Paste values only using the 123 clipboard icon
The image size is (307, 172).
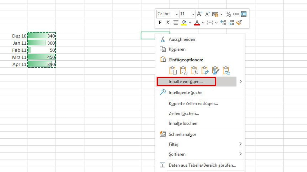pyautogui.click(x=184, y=71)
